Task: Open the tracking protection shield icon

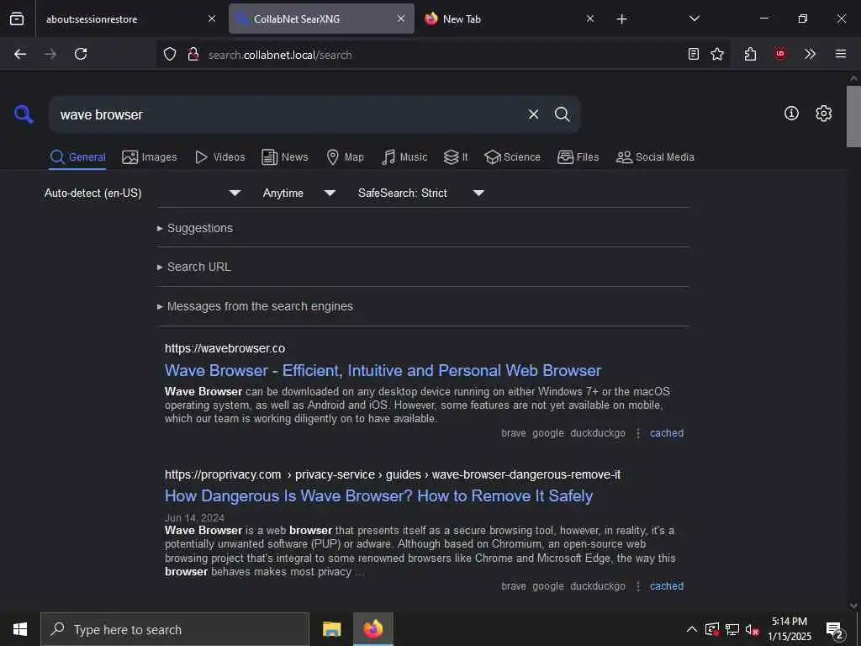Action: 170,54
